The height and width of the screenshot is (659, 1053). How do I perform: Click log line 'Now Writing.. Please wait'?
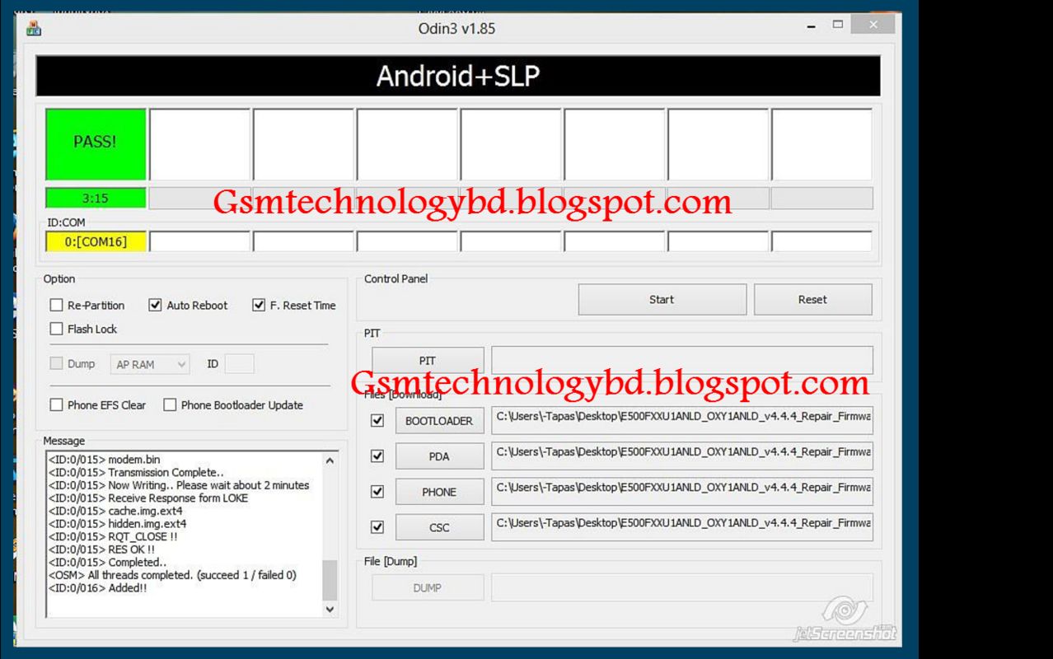click(179, 485)
